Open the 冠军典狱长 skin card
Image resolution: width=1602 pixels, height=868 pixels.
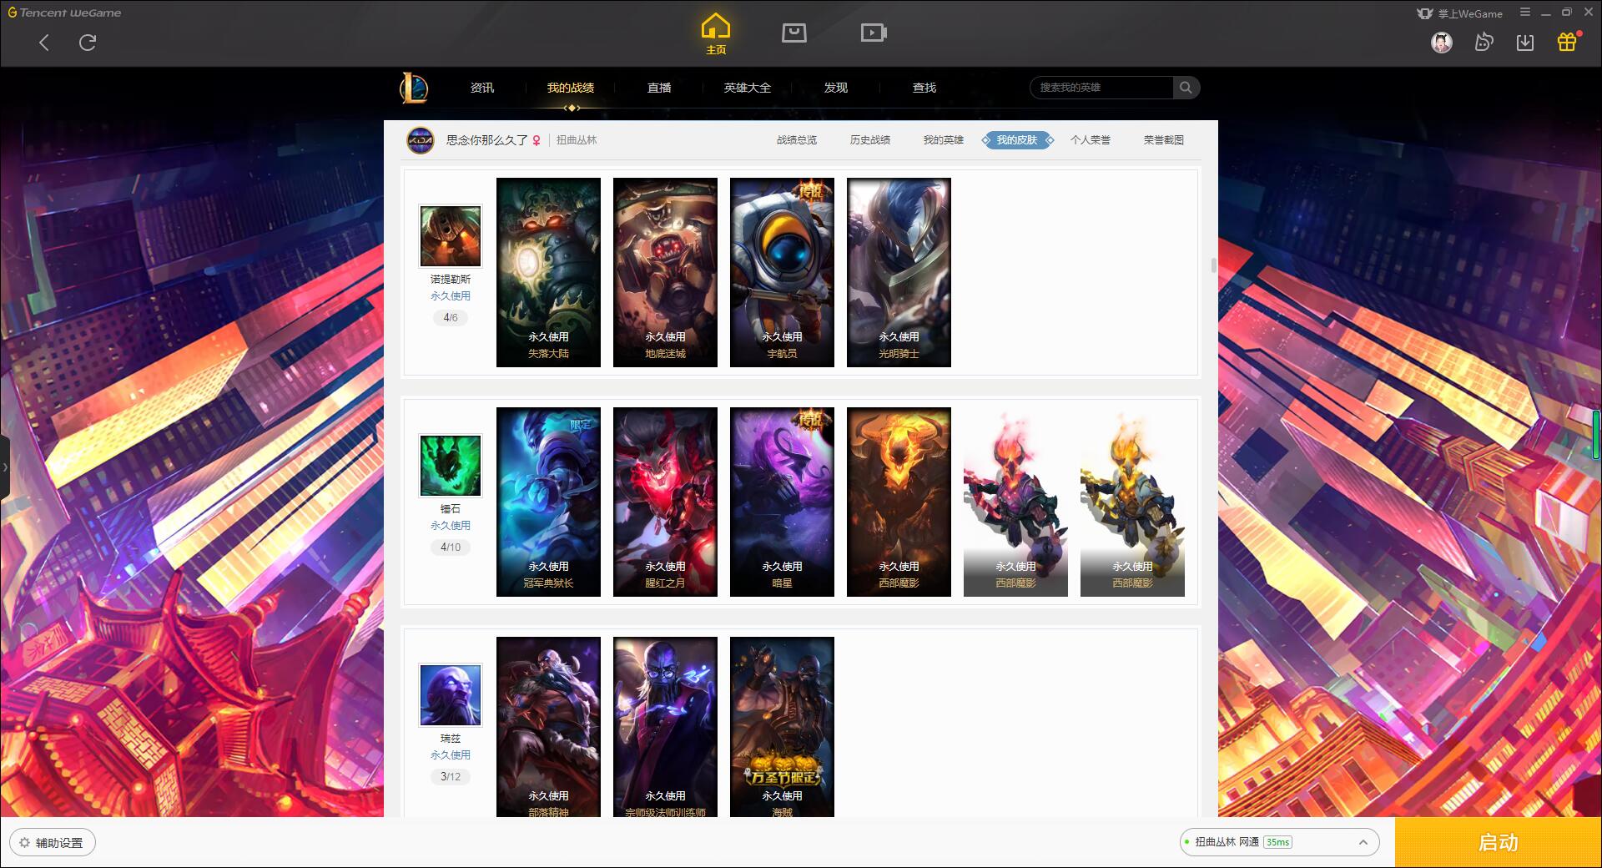click(548, 502)
